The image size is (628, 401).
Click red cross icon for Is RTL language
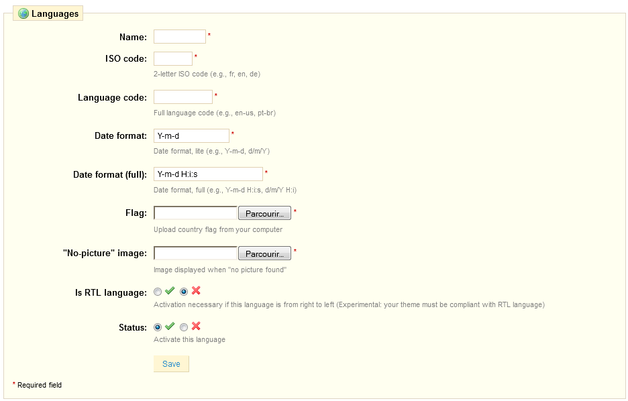[x=196, y=290]
